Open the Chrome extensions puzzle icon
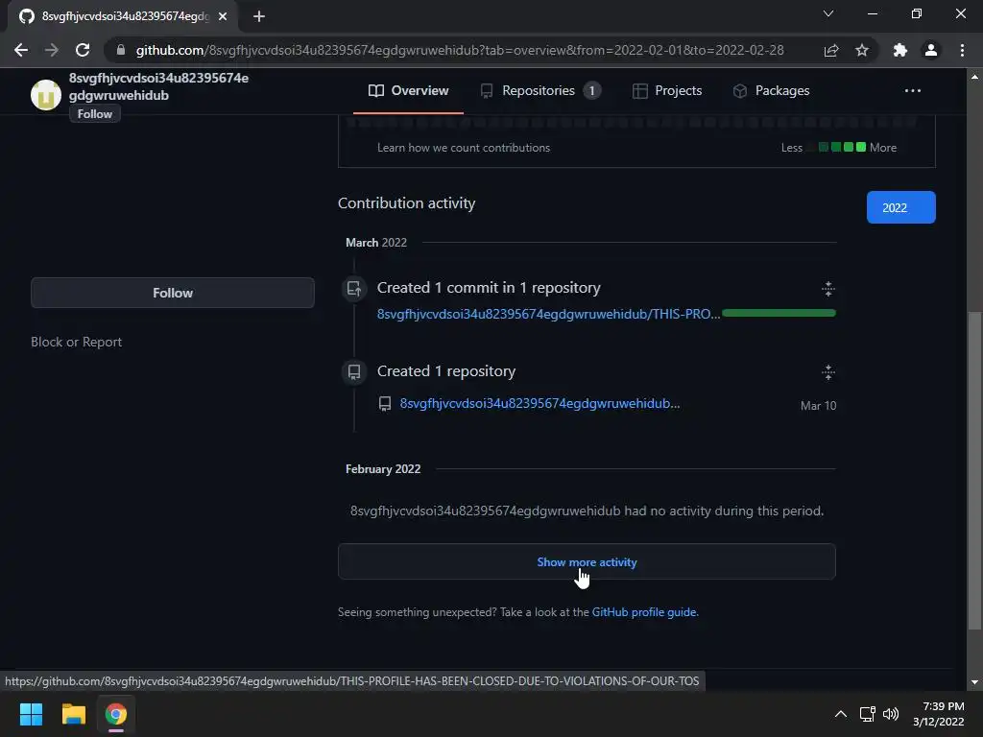This screenshot has height=737, width=983. pyautogui.click(x=900, y=50)
